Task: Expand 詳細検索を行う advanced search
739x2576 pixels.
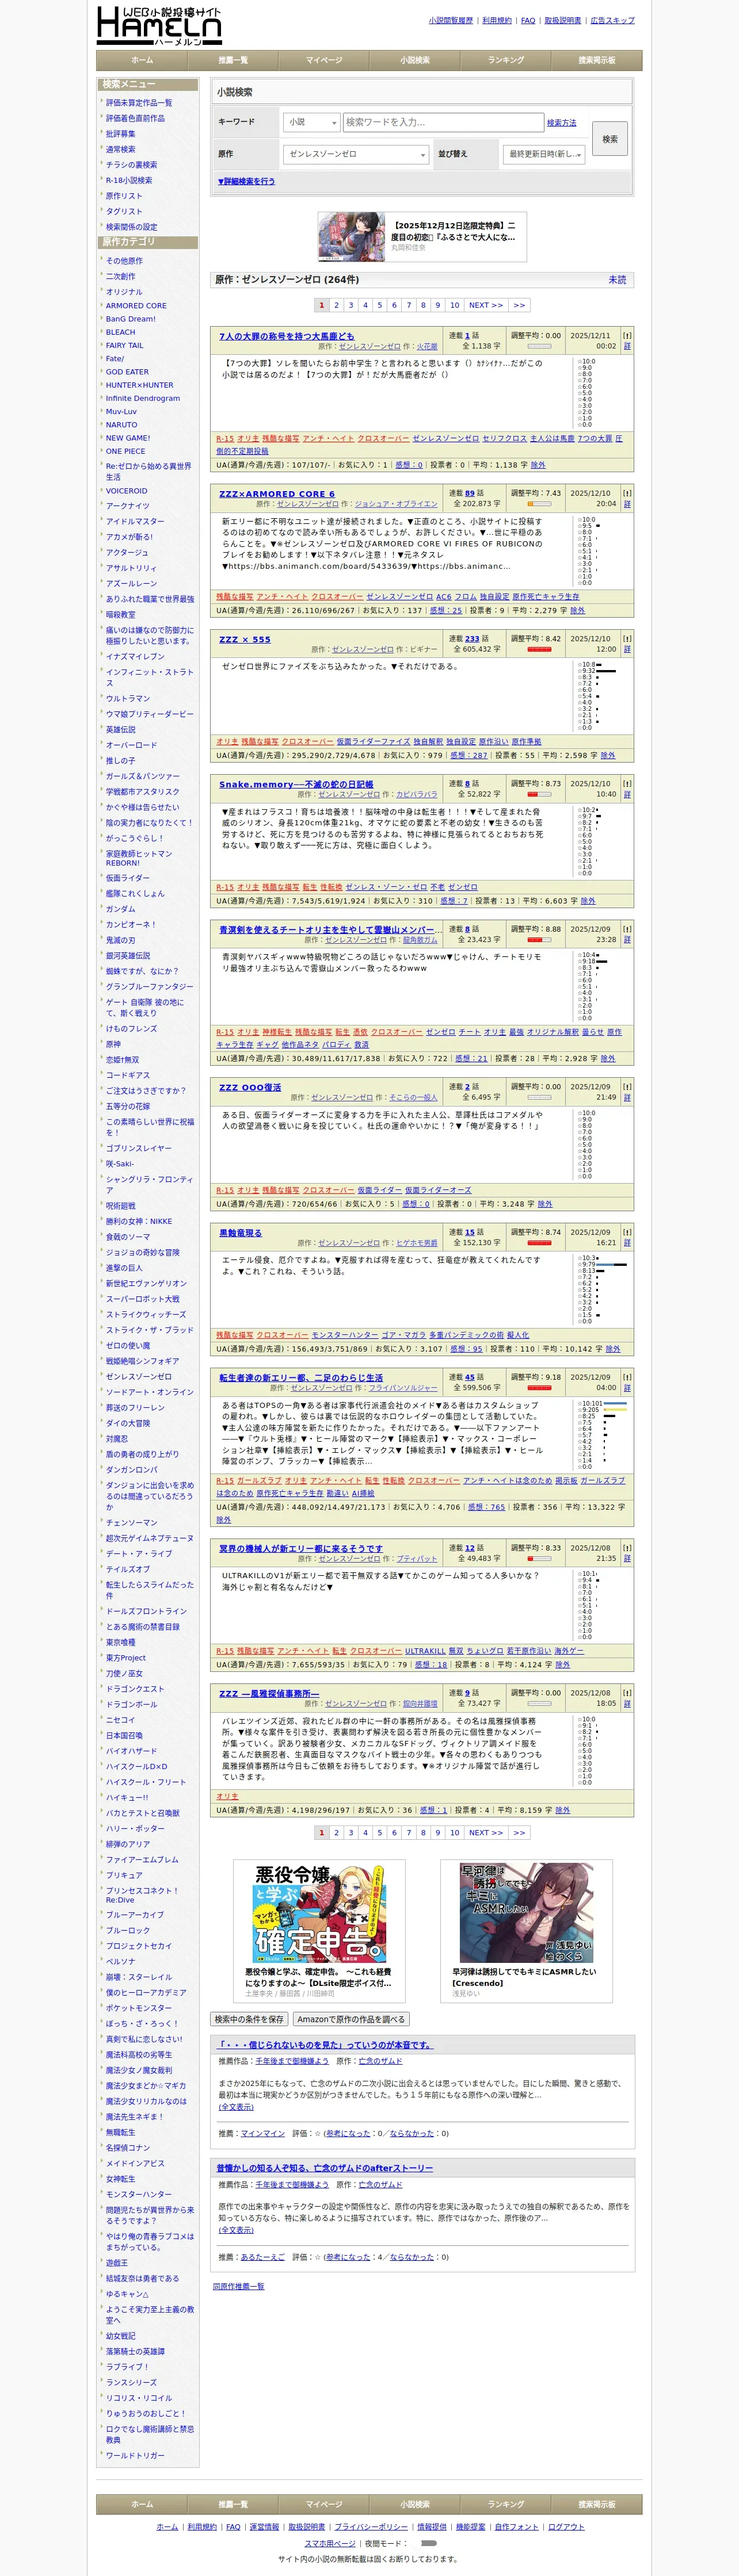Action: [246, 182]
